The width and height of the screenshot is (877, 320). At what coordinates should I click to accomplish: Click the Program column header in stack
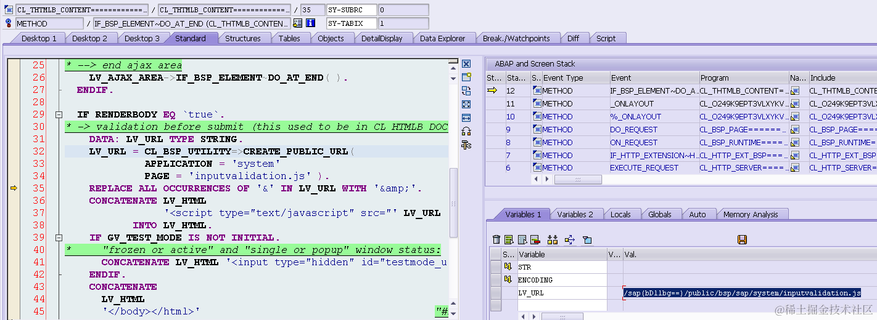[x=743, y=78]
